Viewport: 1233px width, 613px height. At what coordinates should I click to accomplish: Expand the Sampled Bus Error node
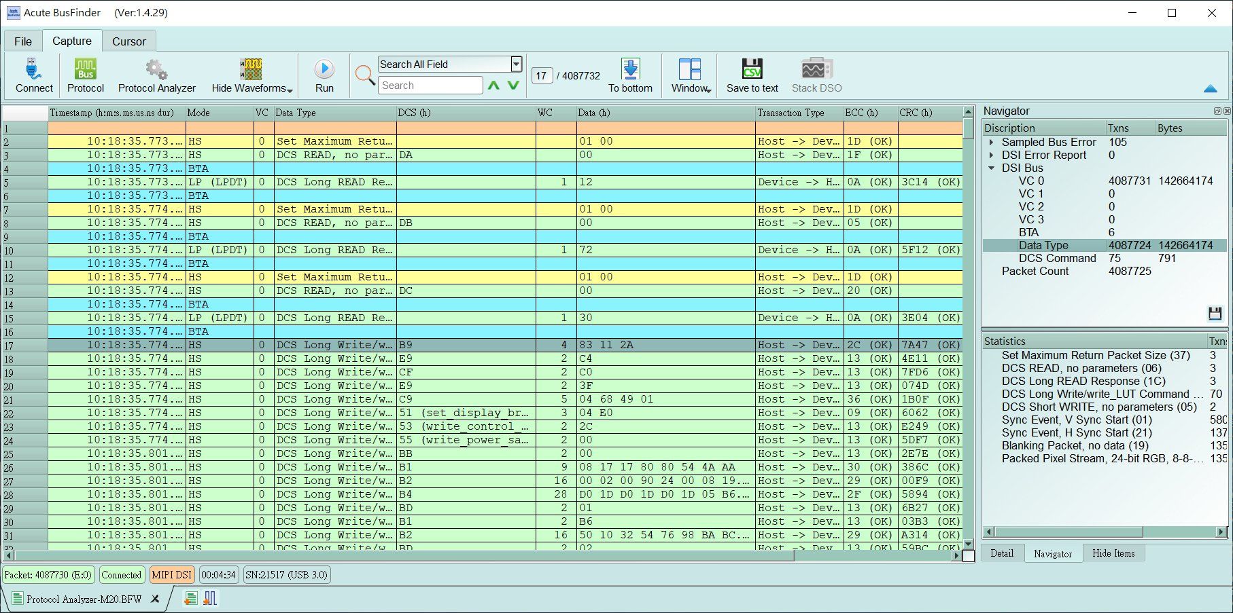coord(991,142)
